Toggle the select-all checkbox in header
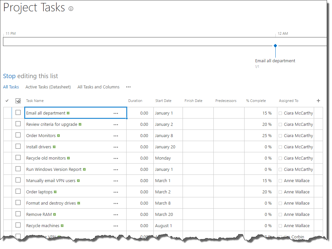Image resolution: width=332 pixels, height=249 pixels. (18, 101)
